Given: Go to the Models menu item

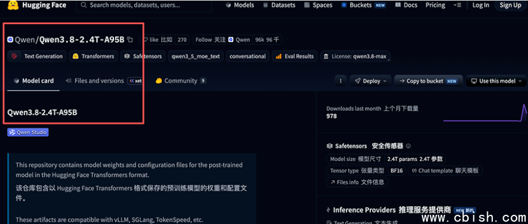Looking at the screenshot, I should pyautogui.click(x=240, y=5).
